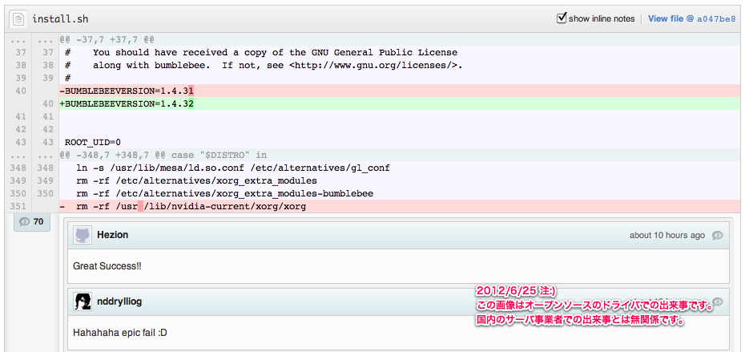The image size is (745, 352).
Task: Open nddrylliog's user profile name
Action: click(x=120, y=301)
